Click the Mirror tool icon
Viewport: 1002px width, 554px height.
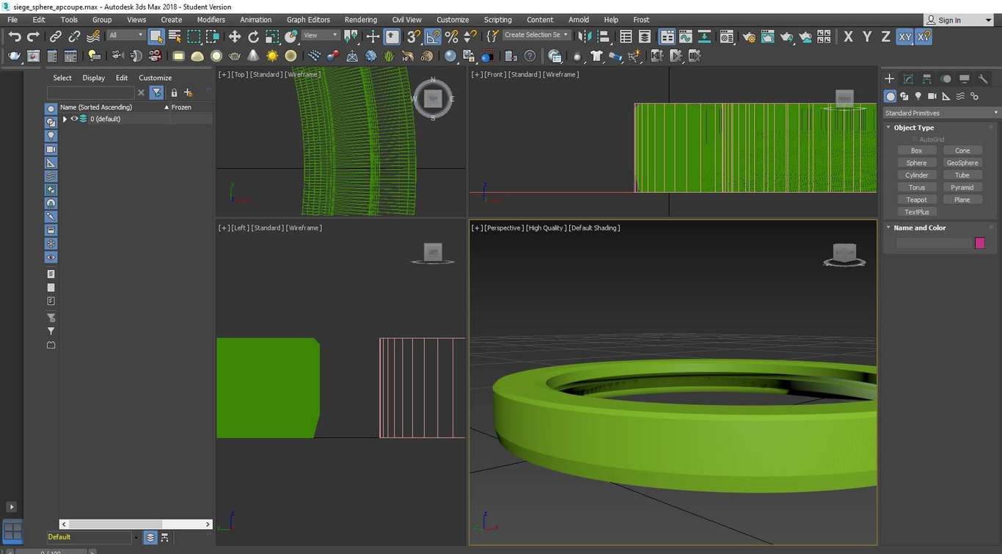(x=585, y=36)
